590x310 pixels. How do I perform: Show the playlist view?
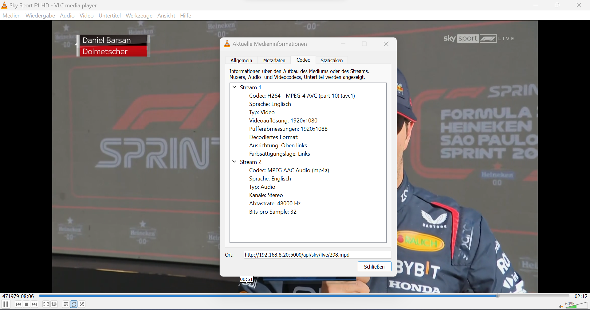[x=65, y=304]
